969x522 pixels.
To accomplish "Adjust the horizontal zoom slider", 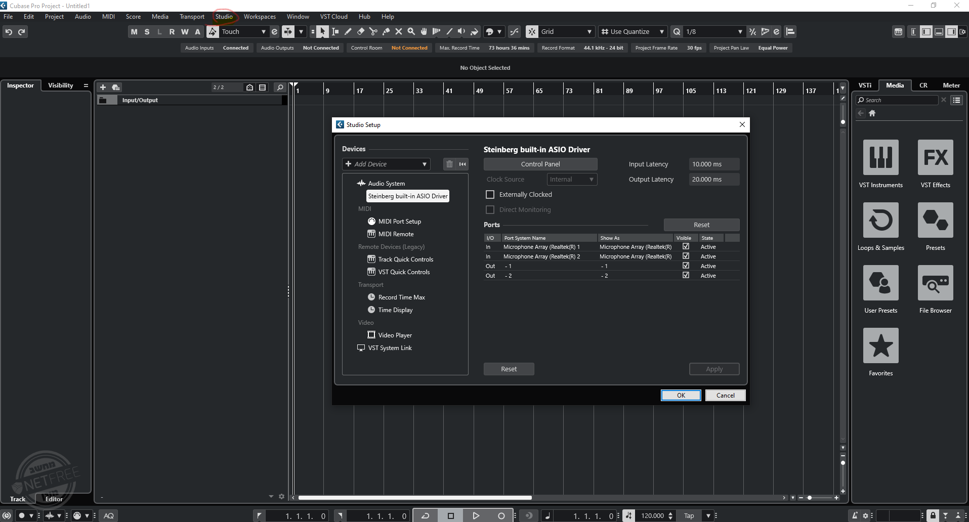I will [x=818, y=498].
